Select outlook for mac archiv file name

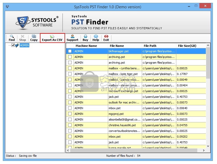click(124, 102)
